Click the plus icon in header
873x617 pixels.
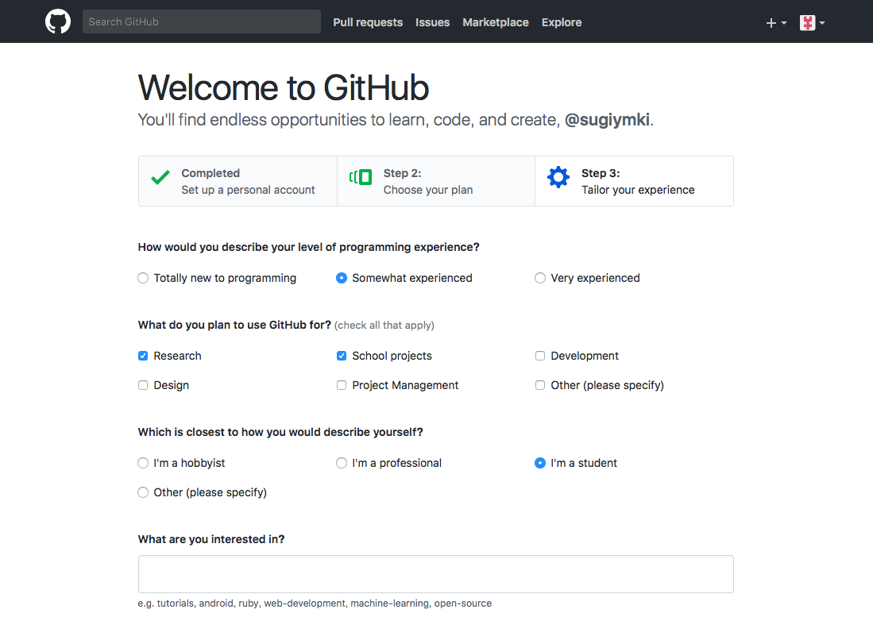tap(771, 23)
